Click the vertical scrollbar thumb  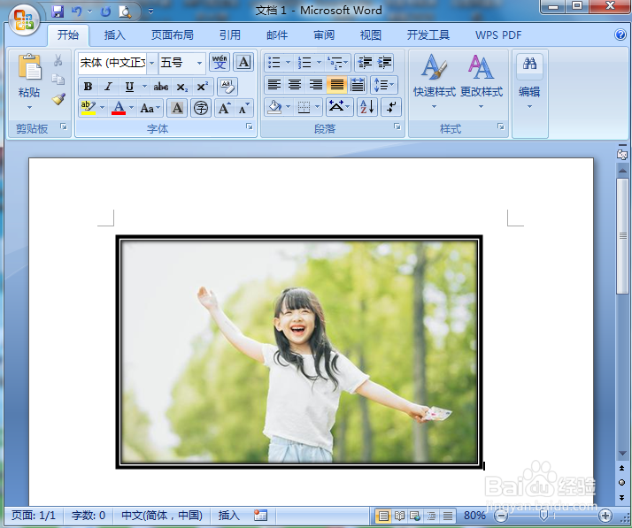pos(623,235)
